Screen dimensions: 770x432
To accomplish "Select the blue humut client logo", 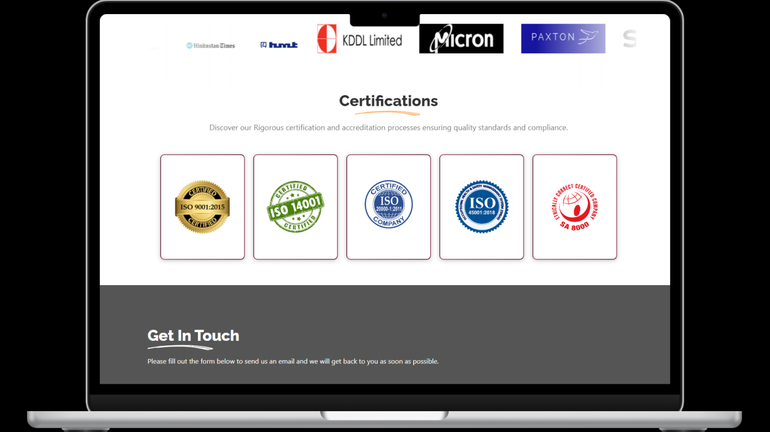I will pos(279,45).
